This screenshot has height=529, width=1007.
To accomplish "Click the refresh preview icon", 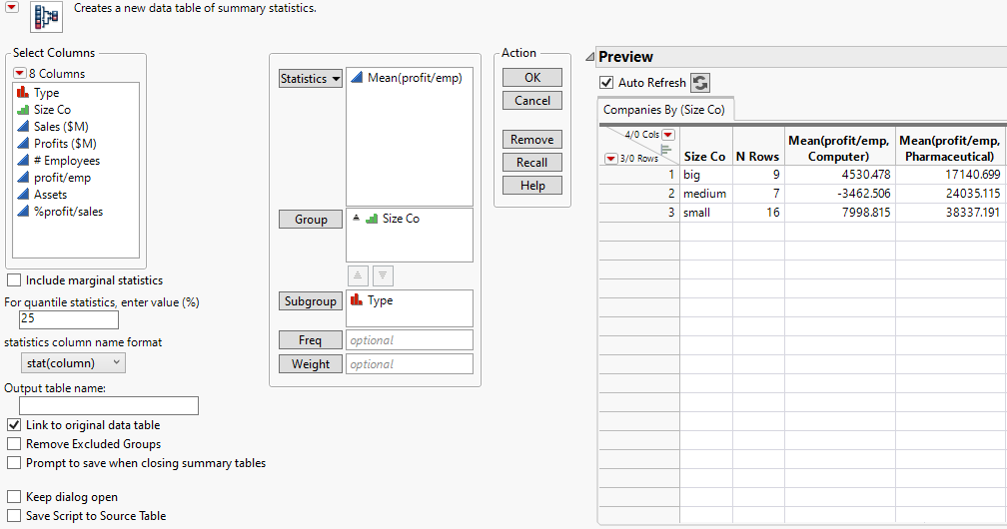I will 700,82.
